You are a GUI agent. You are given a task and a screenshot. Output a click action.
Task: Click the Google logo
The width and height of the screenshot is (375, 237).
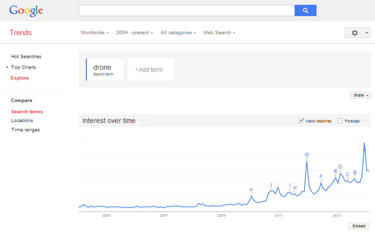[x=26, y=11]
